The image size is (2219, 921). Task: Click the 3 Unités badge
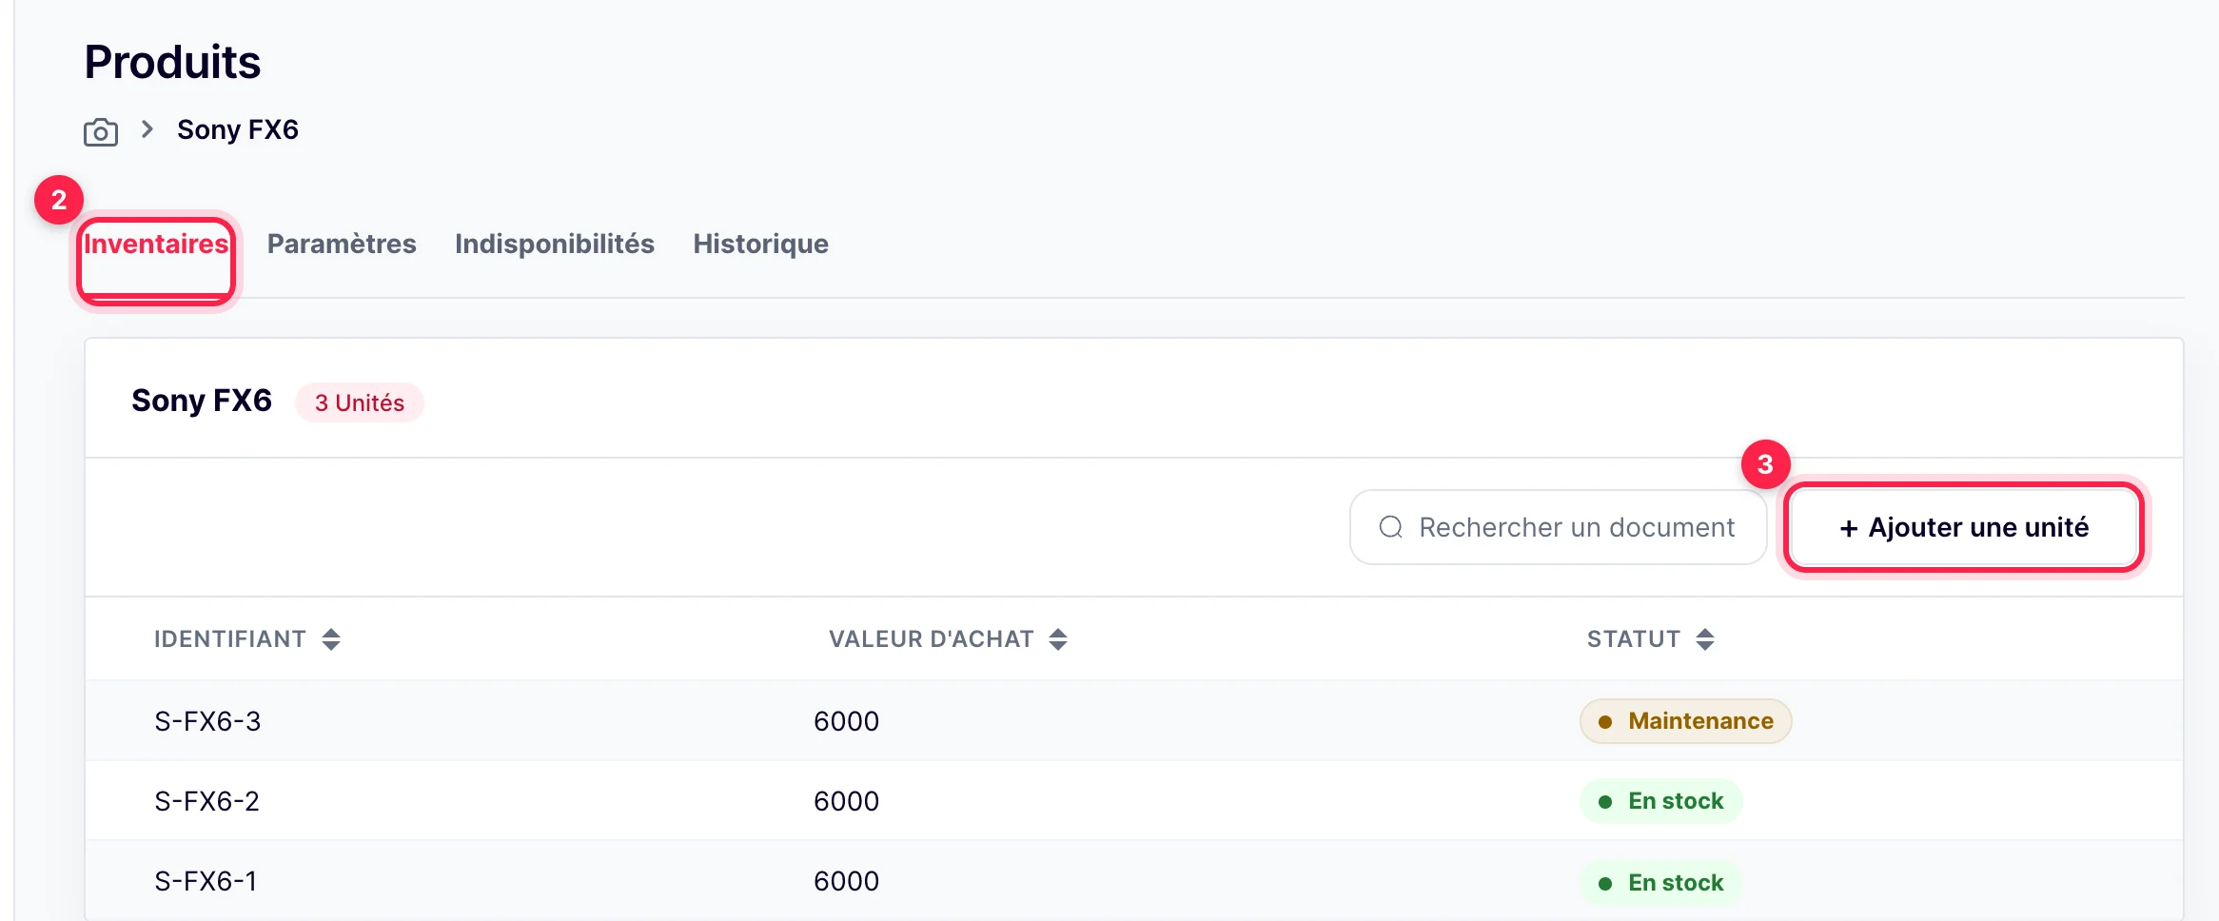(x=360, y=402)
